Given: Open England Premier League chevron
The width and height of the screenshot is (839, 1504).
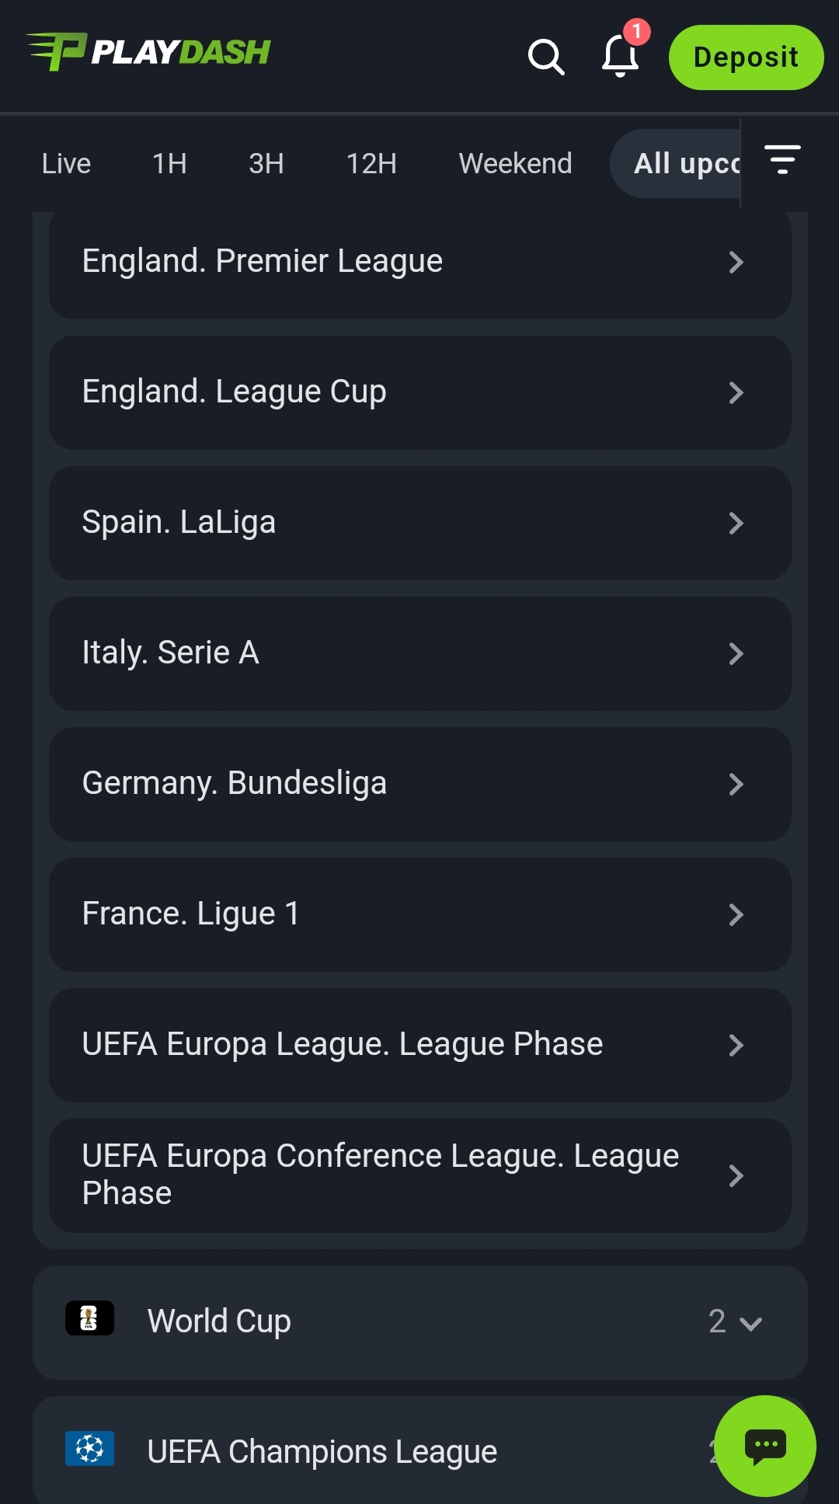Looking at the screenshot, I should pyautogui.click(x=736, y=263).
